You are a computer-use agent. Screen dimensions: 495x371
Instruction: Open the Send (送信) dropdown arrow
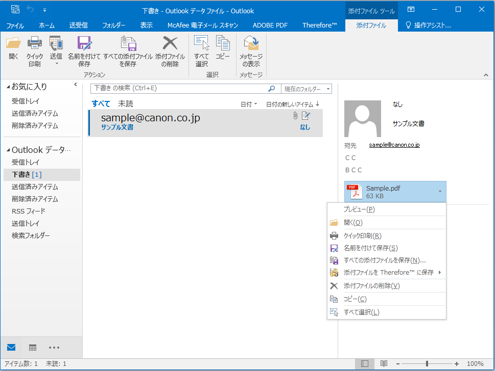click(x=57, y=64)
